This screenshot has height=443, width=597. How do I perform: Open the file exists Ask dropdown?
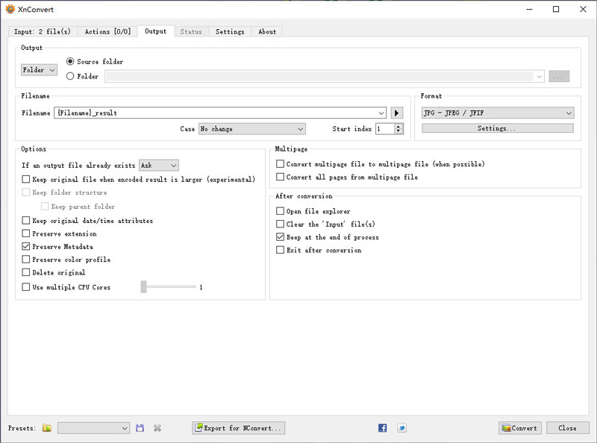point(159,165)
